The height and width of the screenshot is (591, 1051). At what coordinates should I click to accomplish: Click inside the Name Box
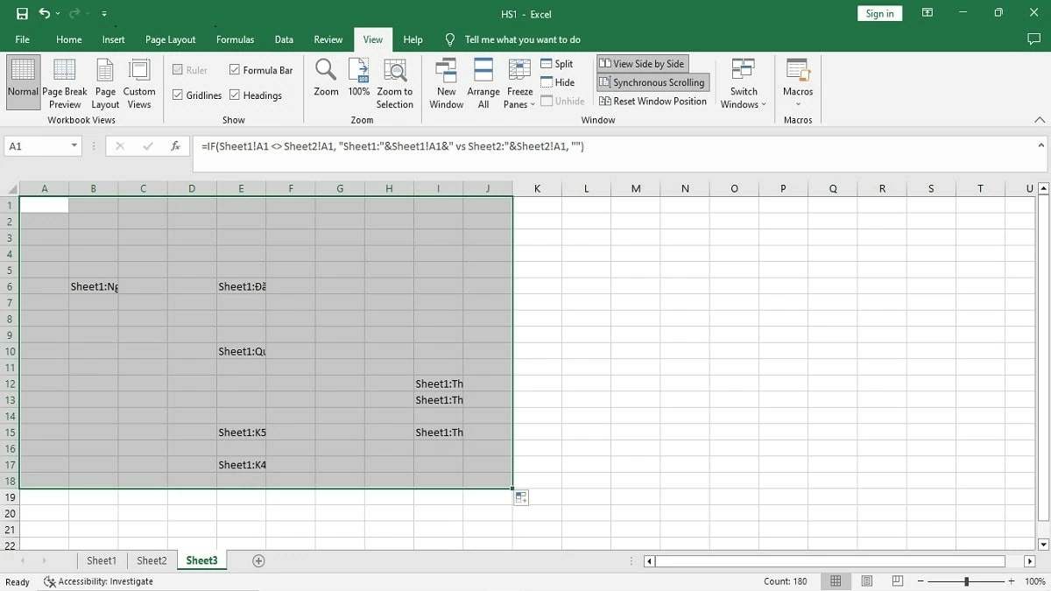(35, 146)
